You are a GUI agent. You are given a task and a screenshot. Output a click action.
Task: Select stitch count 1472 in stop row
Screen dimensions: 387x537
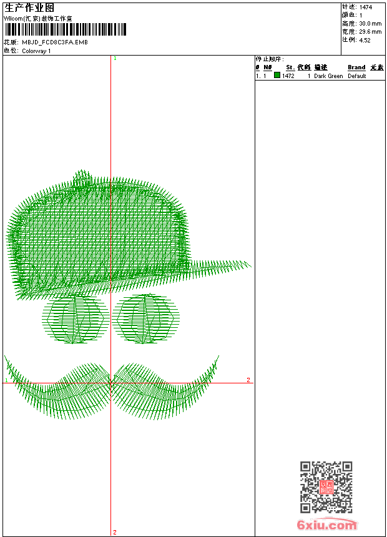click(x=288, y=76)
